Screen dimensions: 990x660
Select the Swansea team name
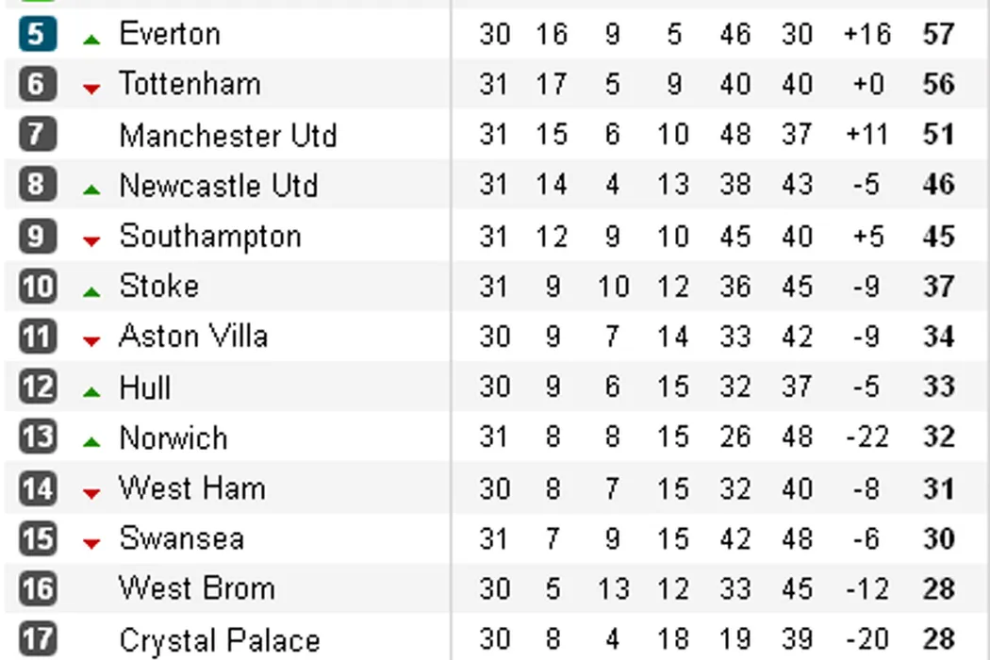click(x=181, y=538)
